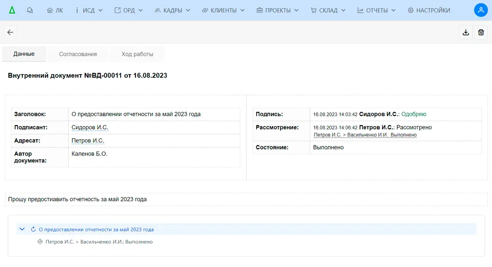Expand the СКЛАД dropdown menu

click(328, 11)
